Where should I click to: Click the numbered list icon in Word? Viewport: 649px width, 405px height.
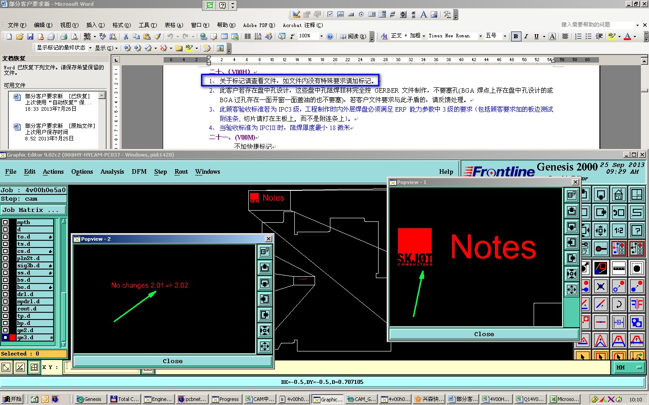[578, 36]
